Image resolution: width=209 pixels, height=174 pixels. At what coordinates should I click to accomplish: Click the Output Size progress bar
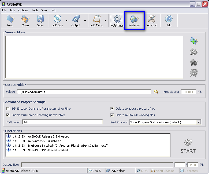[x=97, y=165]
